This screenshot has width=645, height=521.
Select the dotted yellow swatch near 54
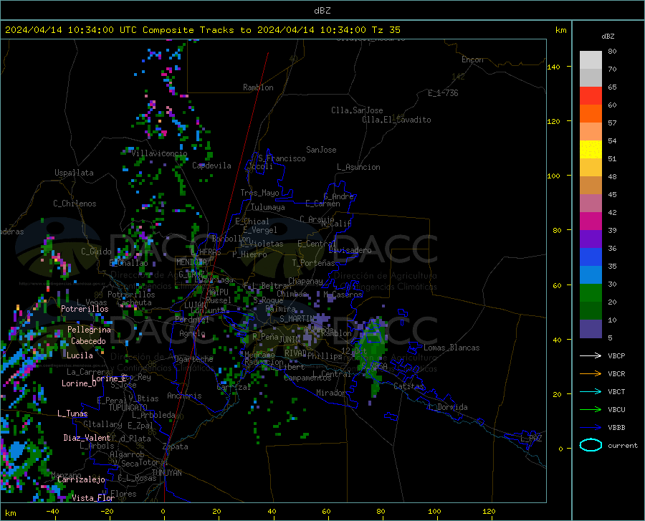pos(591,149)
